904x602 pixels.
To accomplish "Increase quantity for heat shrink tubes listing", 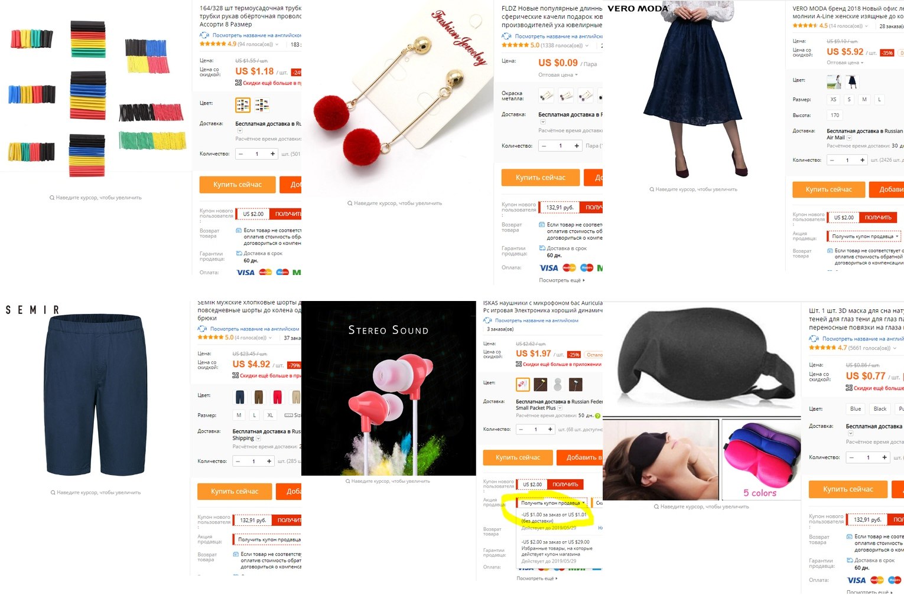I will coord(272,153).
